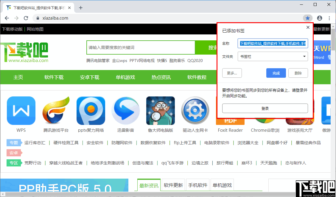The width and height of the screenshot is (336, 197).
Task: Open the pptv聚力网络 icon
Action: [91, 111]
